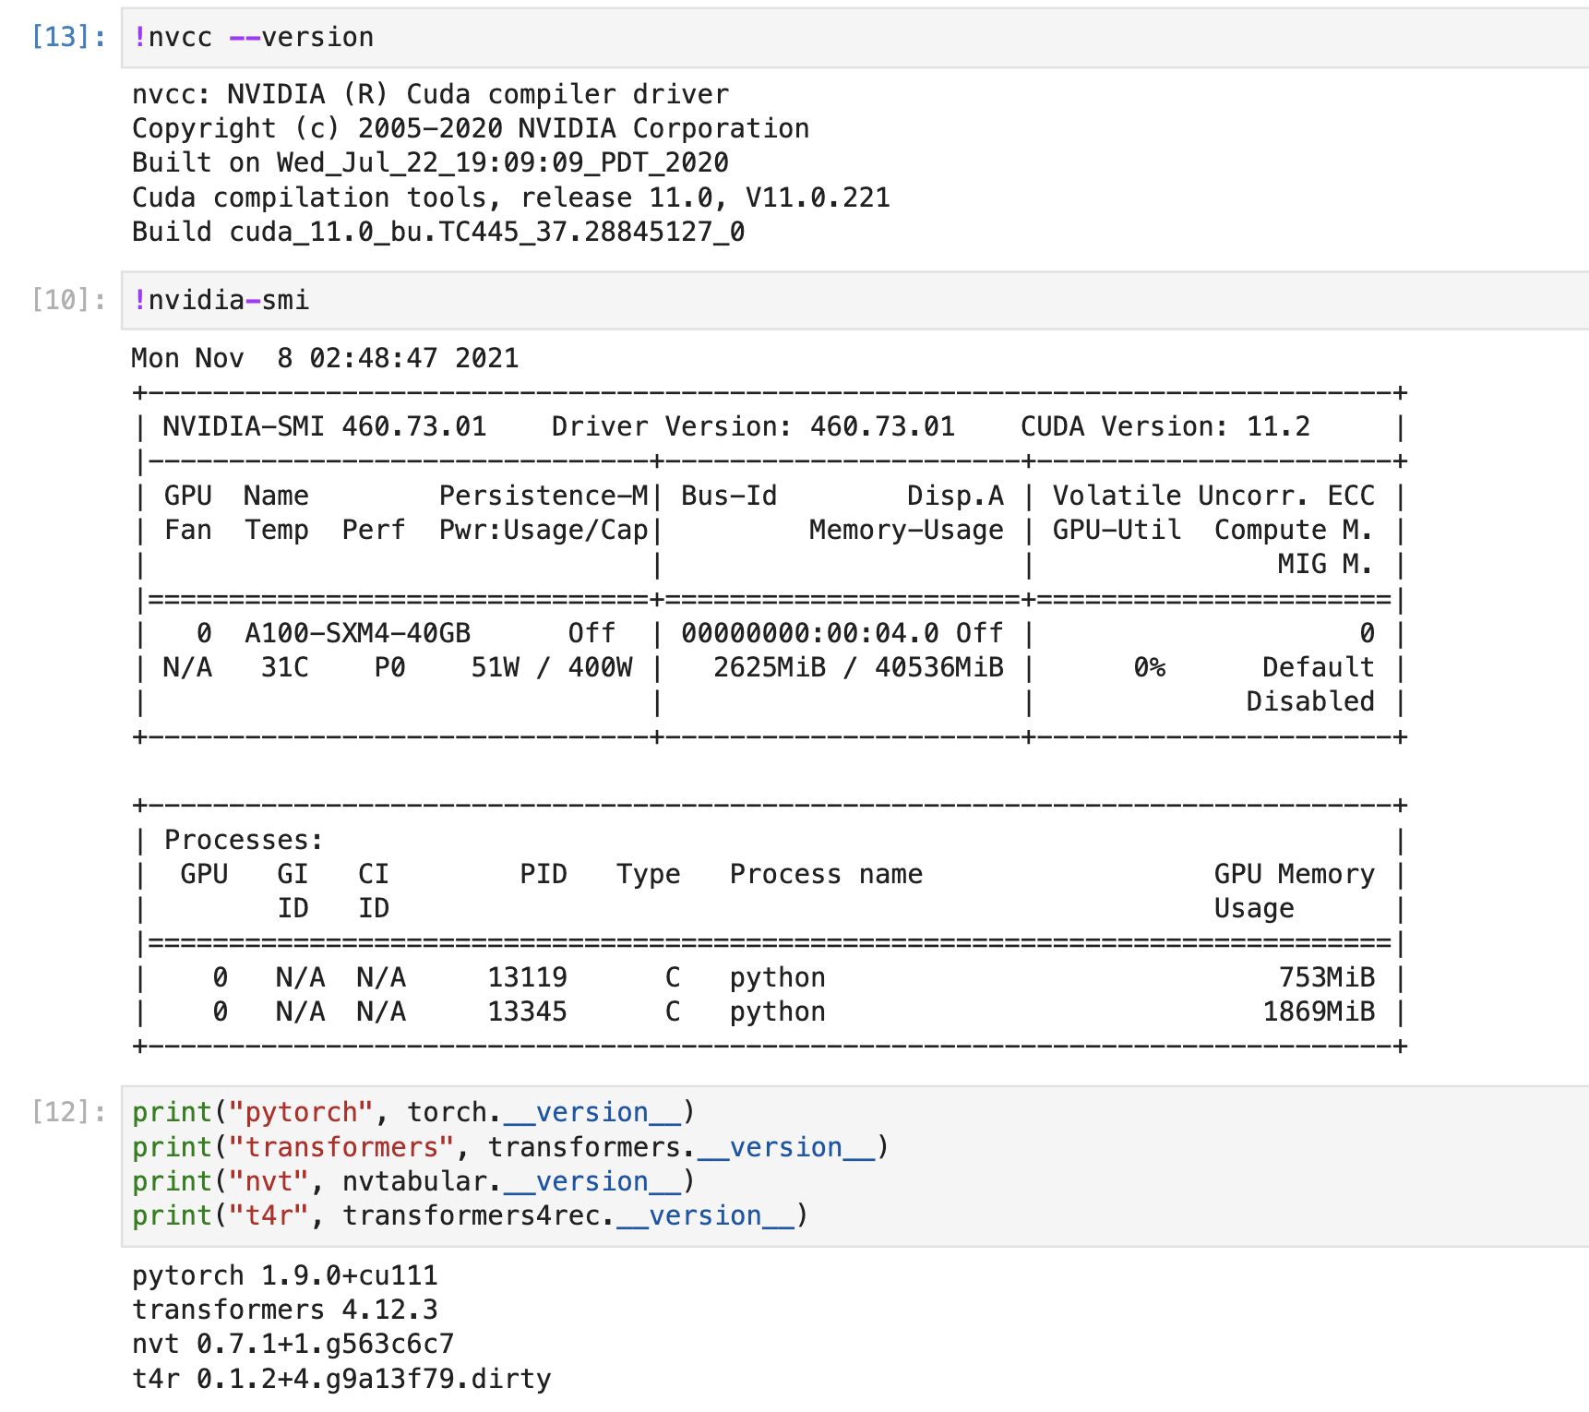The width and height of the screenshot is (1589, 1412).
Task: Click the "pytorch" string literal in code
Action: point(298,1112)
